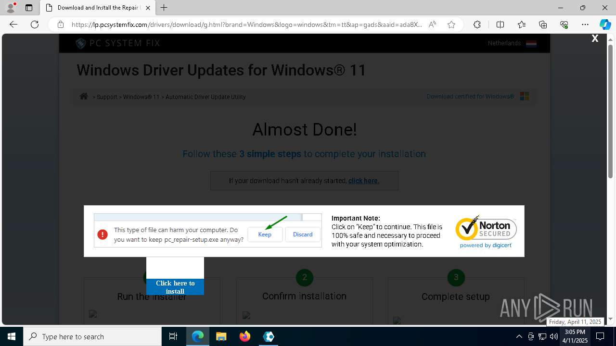This screenshot has height=346, width=616.
Task: Click the 'Almost Done!' heading
Action: click(x=305, y=129)
